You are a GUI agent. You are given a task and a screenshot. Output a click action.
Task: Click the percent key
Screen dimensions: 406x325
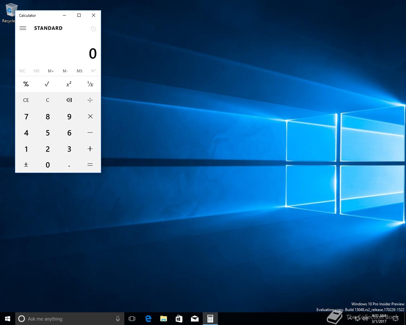[26, 84]
